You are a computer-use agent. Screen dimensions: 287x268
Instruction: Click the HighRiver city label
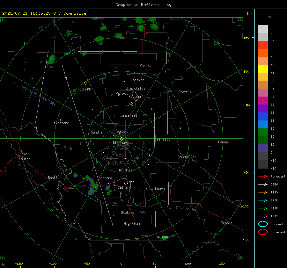[x=132, y=224]
